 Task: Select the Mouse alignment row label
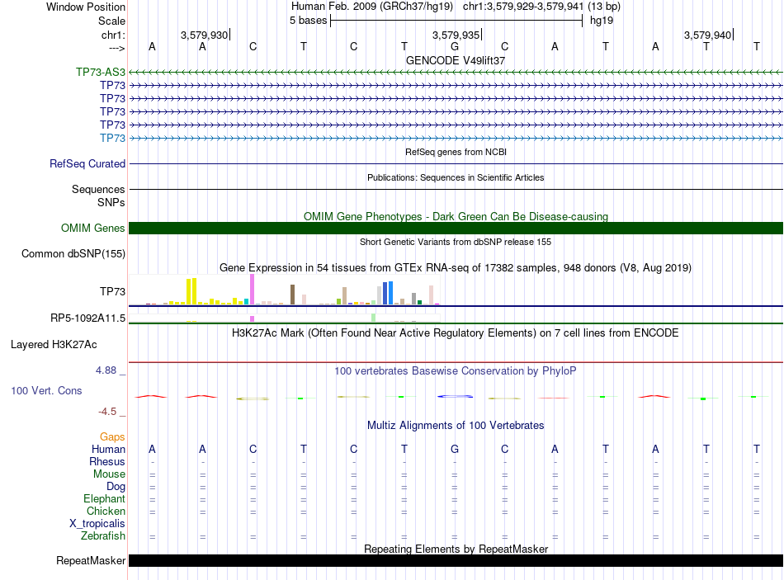109,474
